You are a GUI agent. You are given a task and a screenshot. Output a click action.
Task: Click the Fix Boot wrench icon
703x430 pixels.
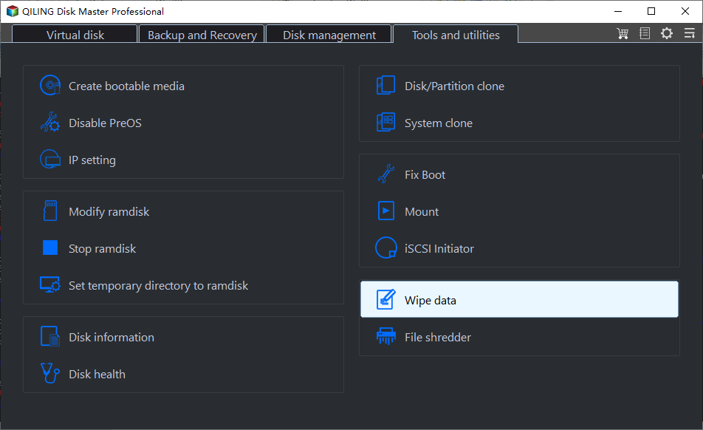(386, 174)
